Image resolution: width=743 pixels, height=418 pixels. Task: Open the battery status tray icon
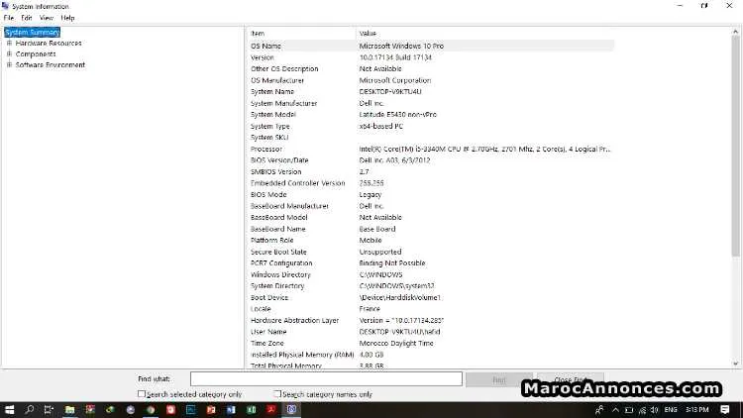tap(629, 410)
